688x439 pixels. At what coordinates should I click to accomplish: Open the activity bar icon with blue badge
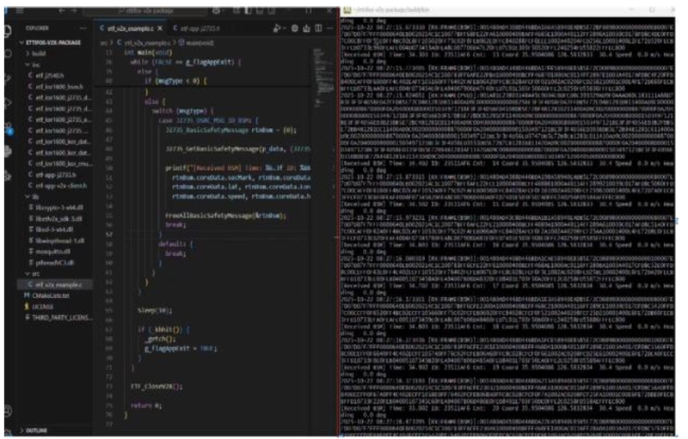(x=9, y=128)
